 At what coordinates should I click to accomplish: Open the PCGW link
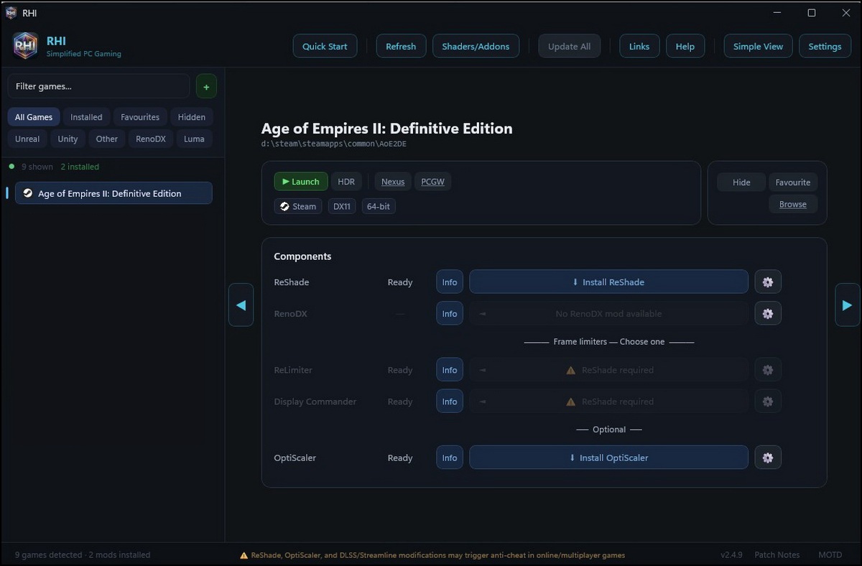(x=432, y=182)
